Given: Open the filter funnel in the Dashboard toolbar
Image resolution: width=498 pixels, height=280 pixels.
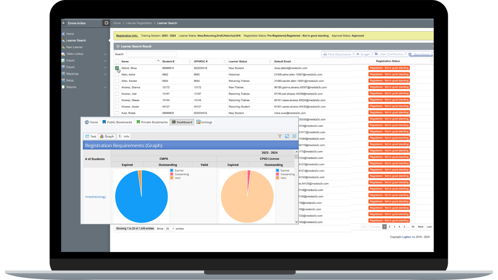Looking at the screenshot, I should click(x=280, y=136).
